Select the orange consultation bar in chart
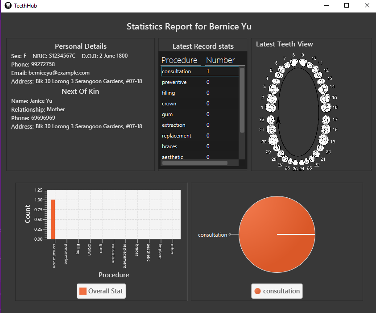The image size is (376, 313). [x=53, y=219]
